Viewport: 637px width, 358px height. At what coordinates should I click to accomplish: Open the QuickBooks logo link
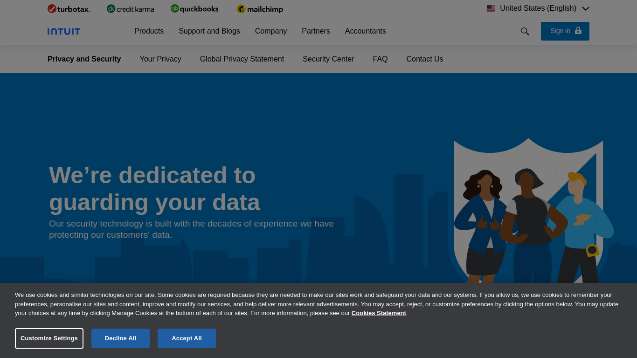click(194, 9)
